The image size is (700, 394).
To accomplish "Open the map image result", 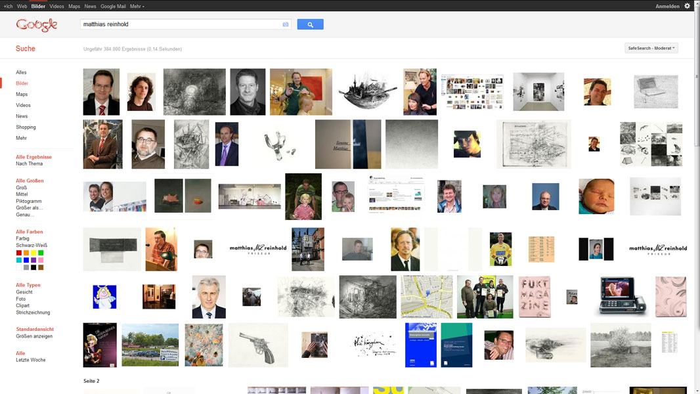I will tap(426, 296).
